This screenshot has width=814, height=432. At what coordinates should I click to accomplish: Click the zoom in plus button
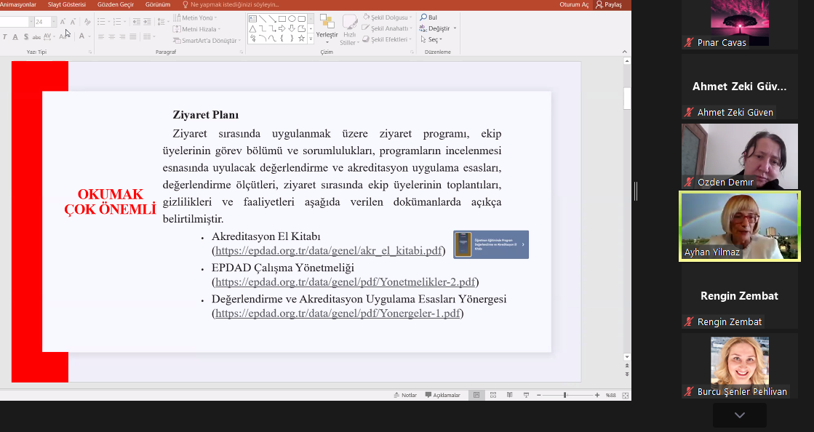click(597, 395)
